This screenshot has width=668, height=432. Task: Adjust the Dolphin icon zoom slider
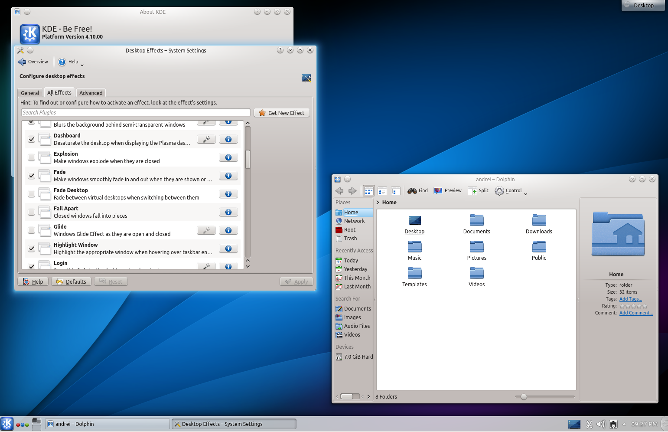[524, 396]
